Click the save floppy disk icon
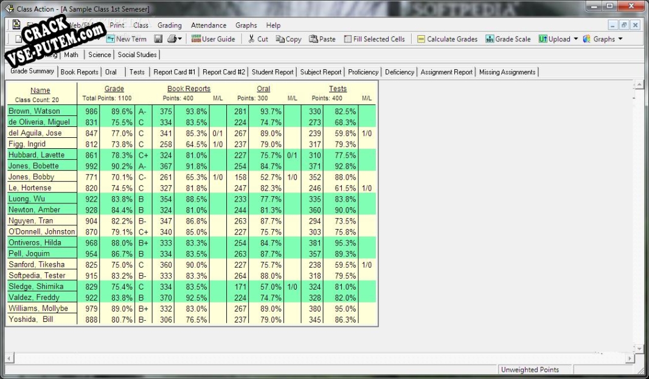 (158, 39)
